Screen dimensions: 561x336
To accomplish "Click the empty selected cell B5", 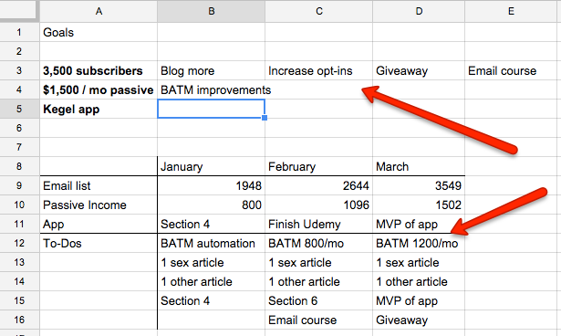I will (x=211, y=109).
